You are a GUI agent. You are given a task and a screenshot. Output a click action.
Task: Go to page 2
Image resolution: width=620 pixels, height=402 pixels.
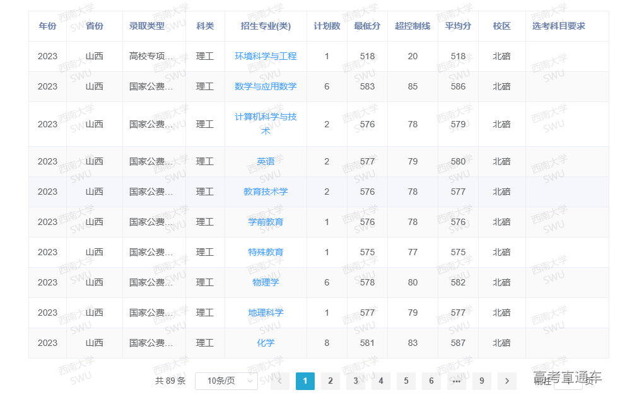pos(330,381)
